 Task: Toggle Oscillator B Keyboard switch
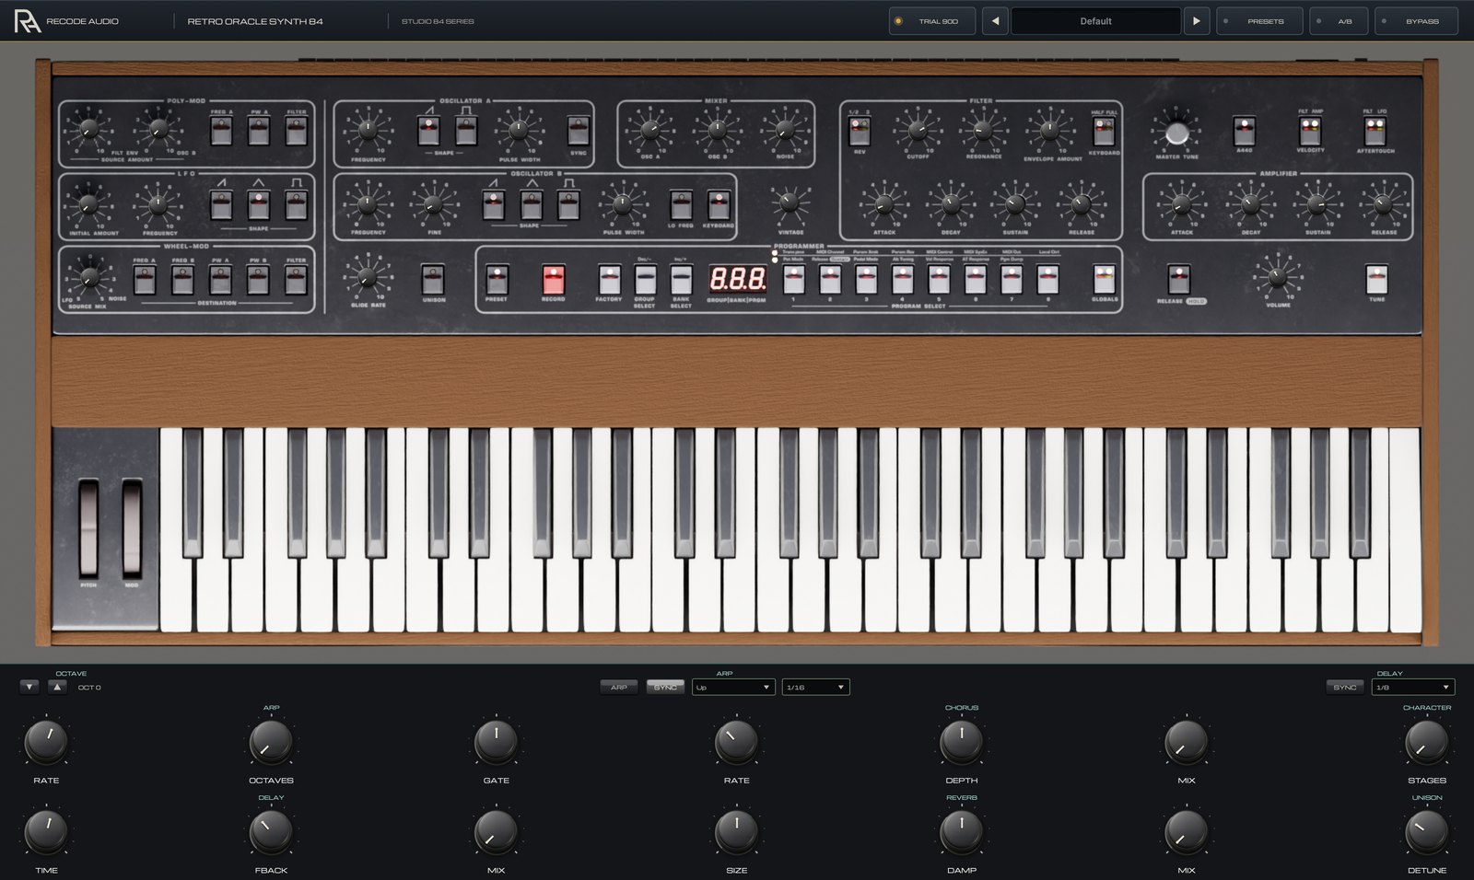719,204
